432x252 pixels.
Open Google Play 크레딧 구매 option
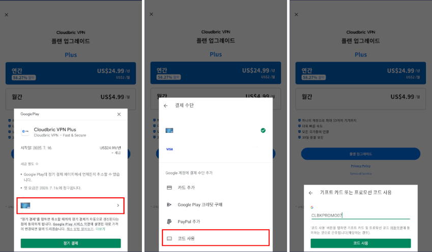tap(215, 204)
